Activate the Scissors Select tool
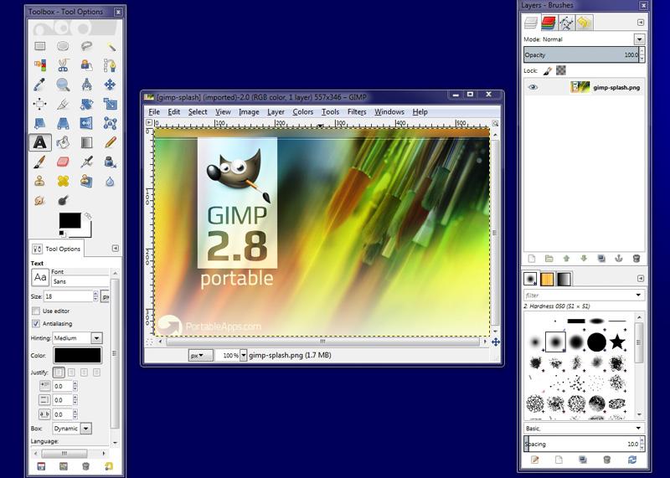 click(x=63, y=65)
